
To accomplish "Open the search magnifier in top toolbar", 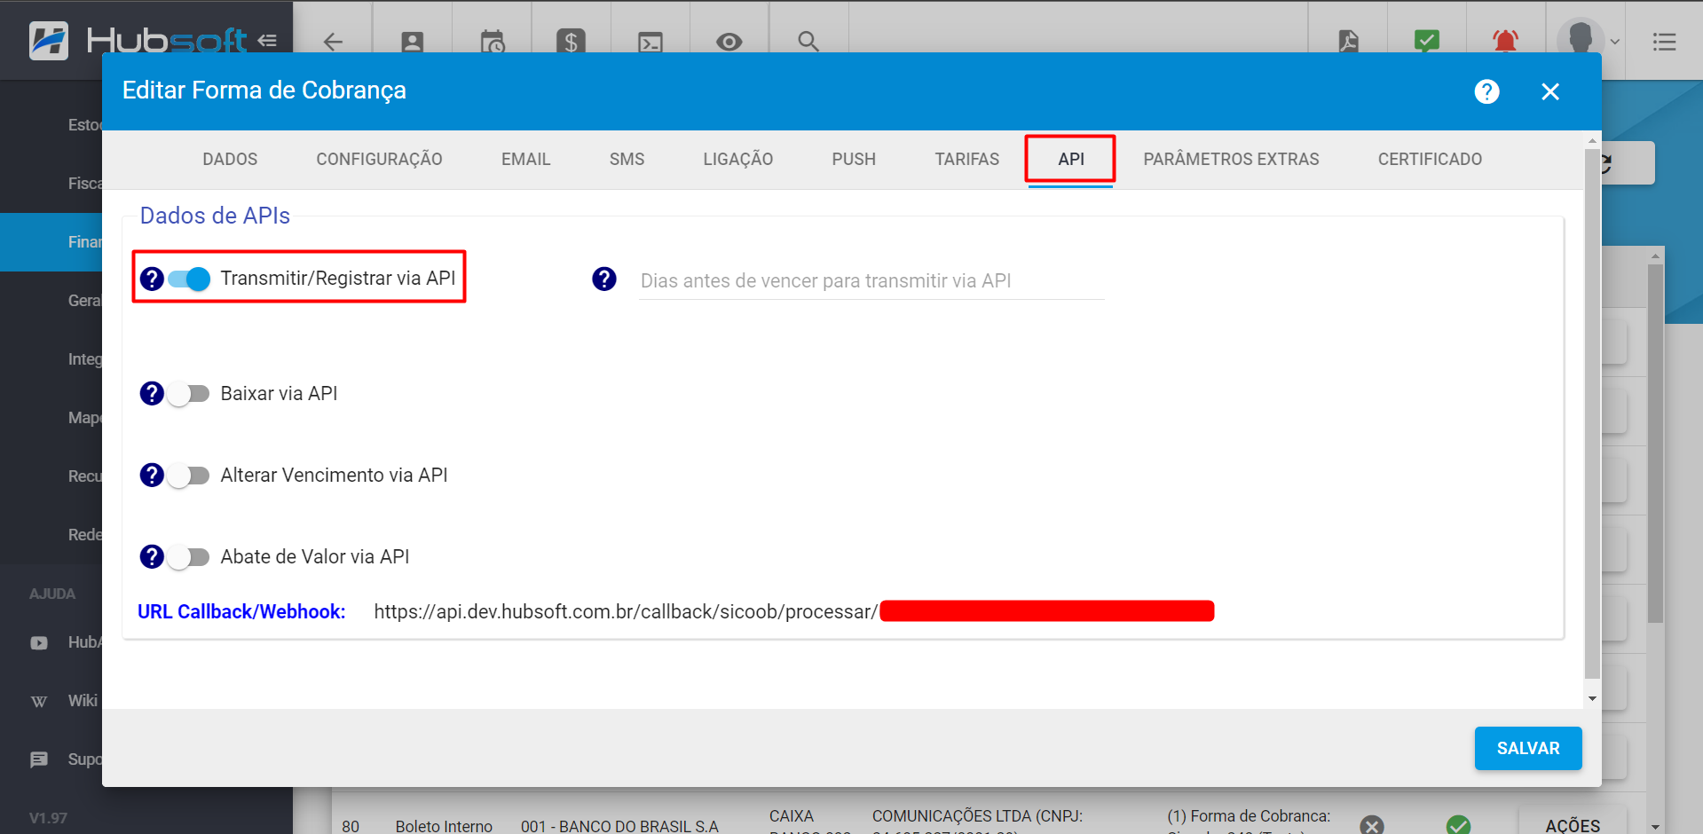I will tap(808, 41).
